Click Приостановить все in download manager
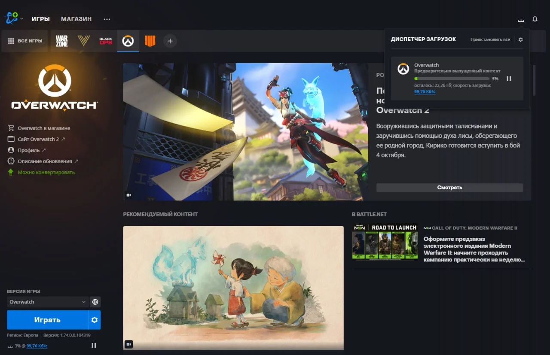This screenshot has height=355, width=550. coord(490,39)
